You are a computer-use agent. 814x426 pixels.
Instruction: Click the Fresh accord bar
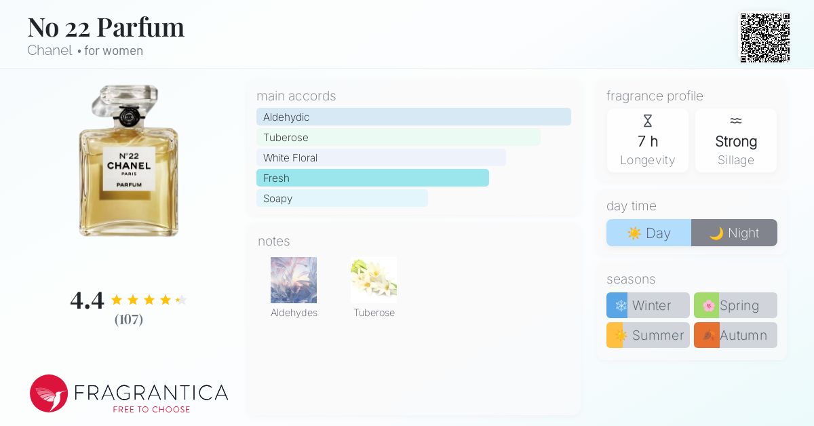tap(372, 178)
